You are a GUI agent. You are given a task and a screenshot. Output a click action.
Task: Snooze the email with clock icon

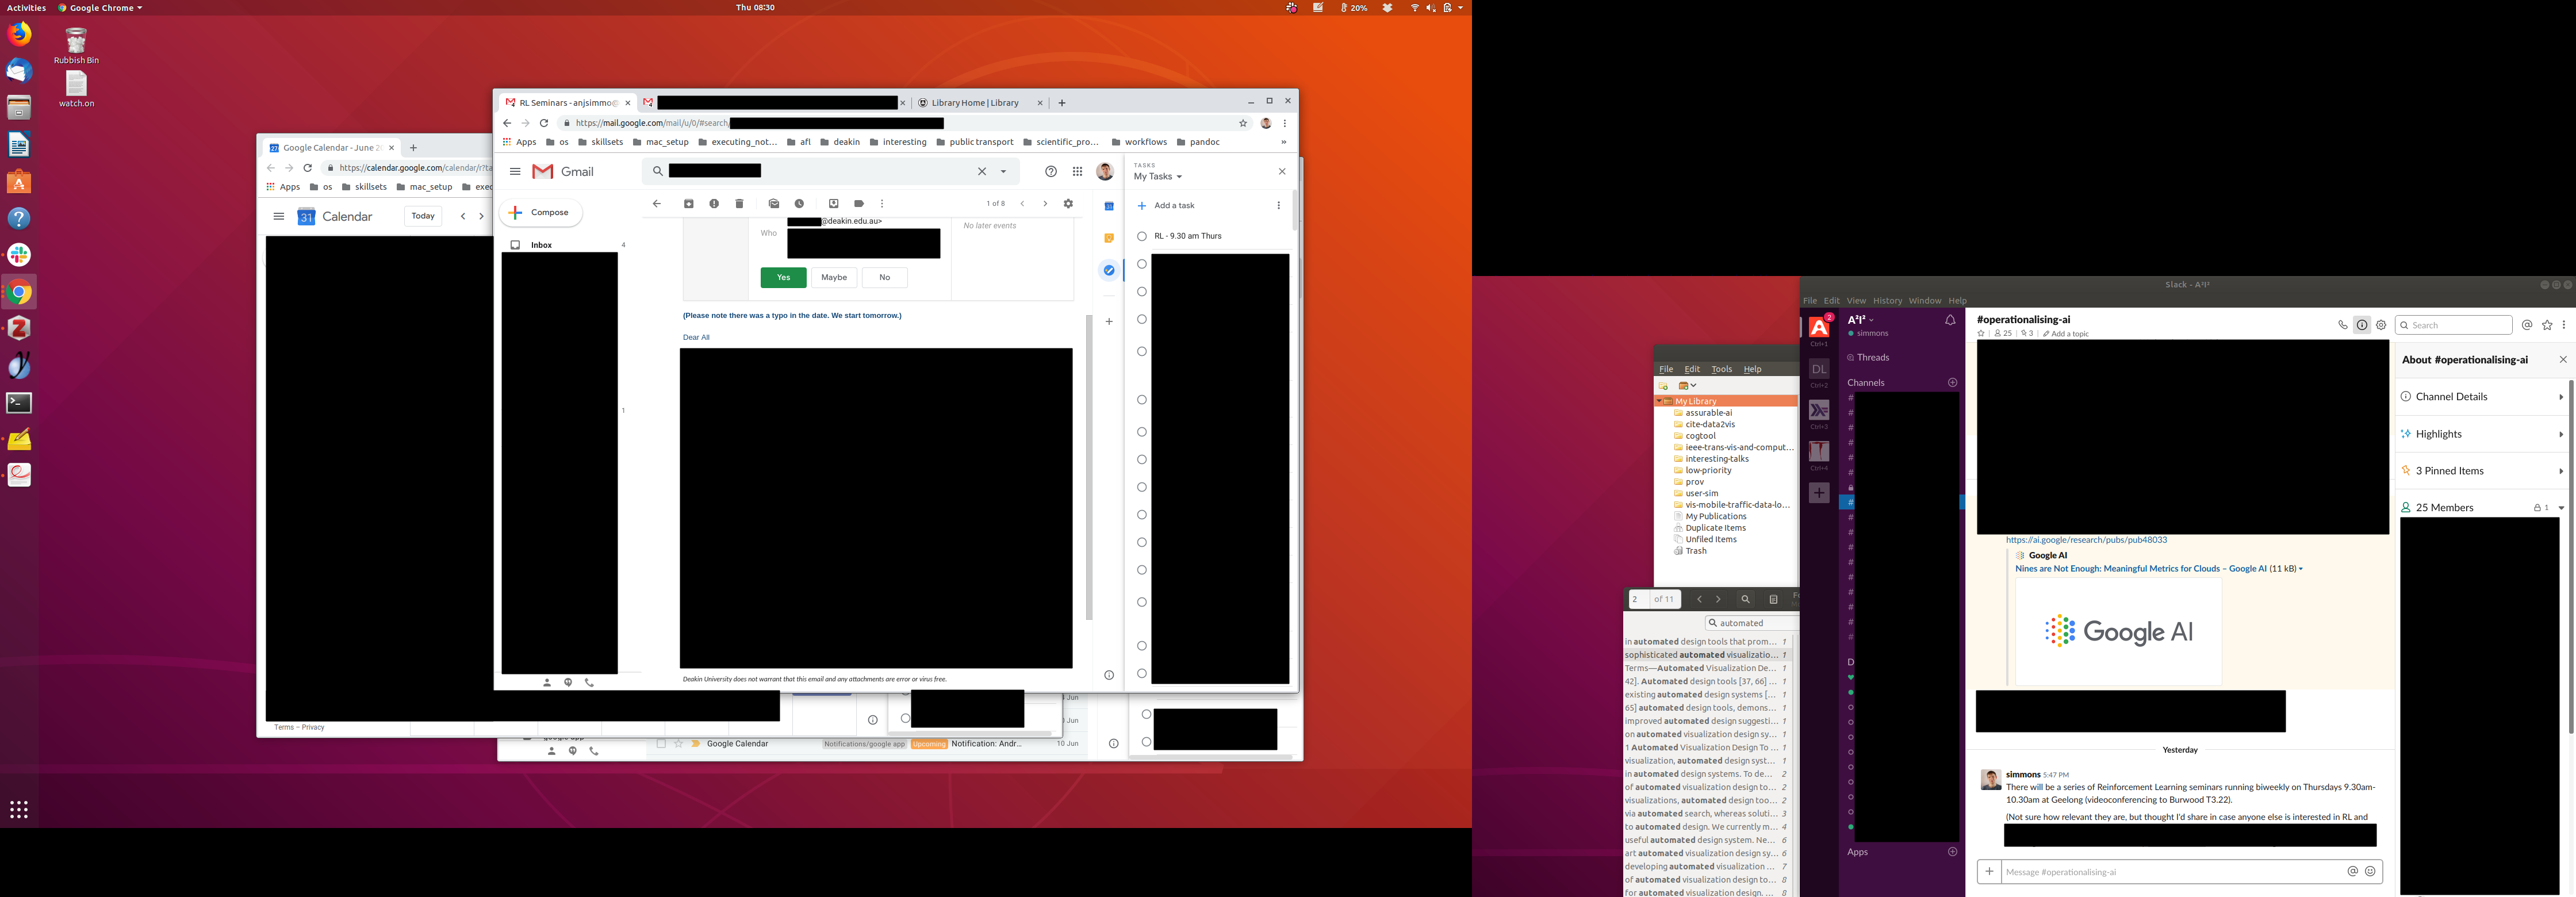point(799,204)
